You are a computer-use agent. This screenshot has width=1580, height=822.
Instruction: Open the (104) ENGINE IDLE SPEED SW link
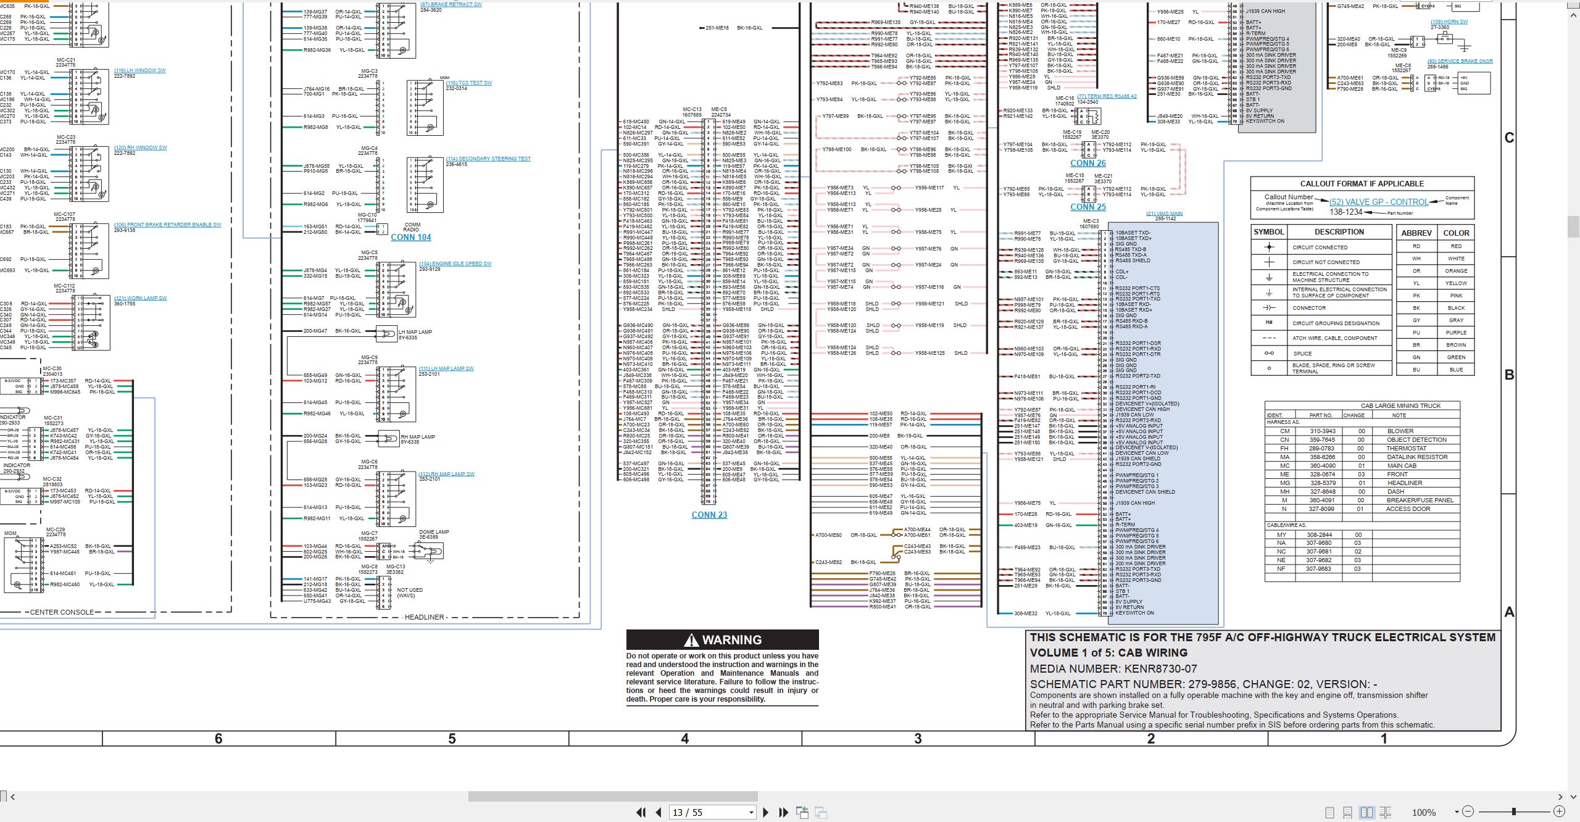[x=455, y=264]
